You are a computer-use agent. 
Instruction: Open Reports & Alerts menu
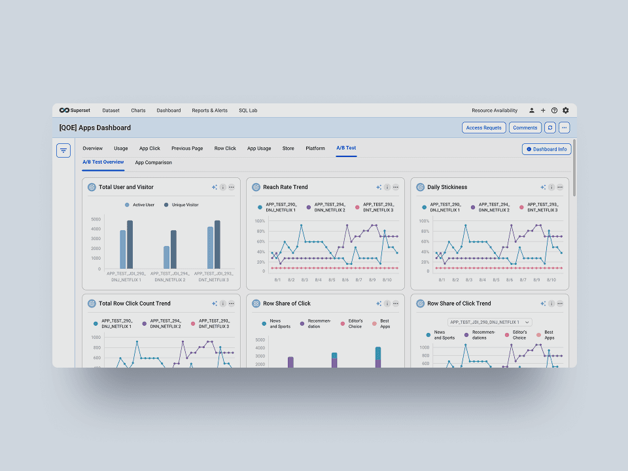point(209,111)
